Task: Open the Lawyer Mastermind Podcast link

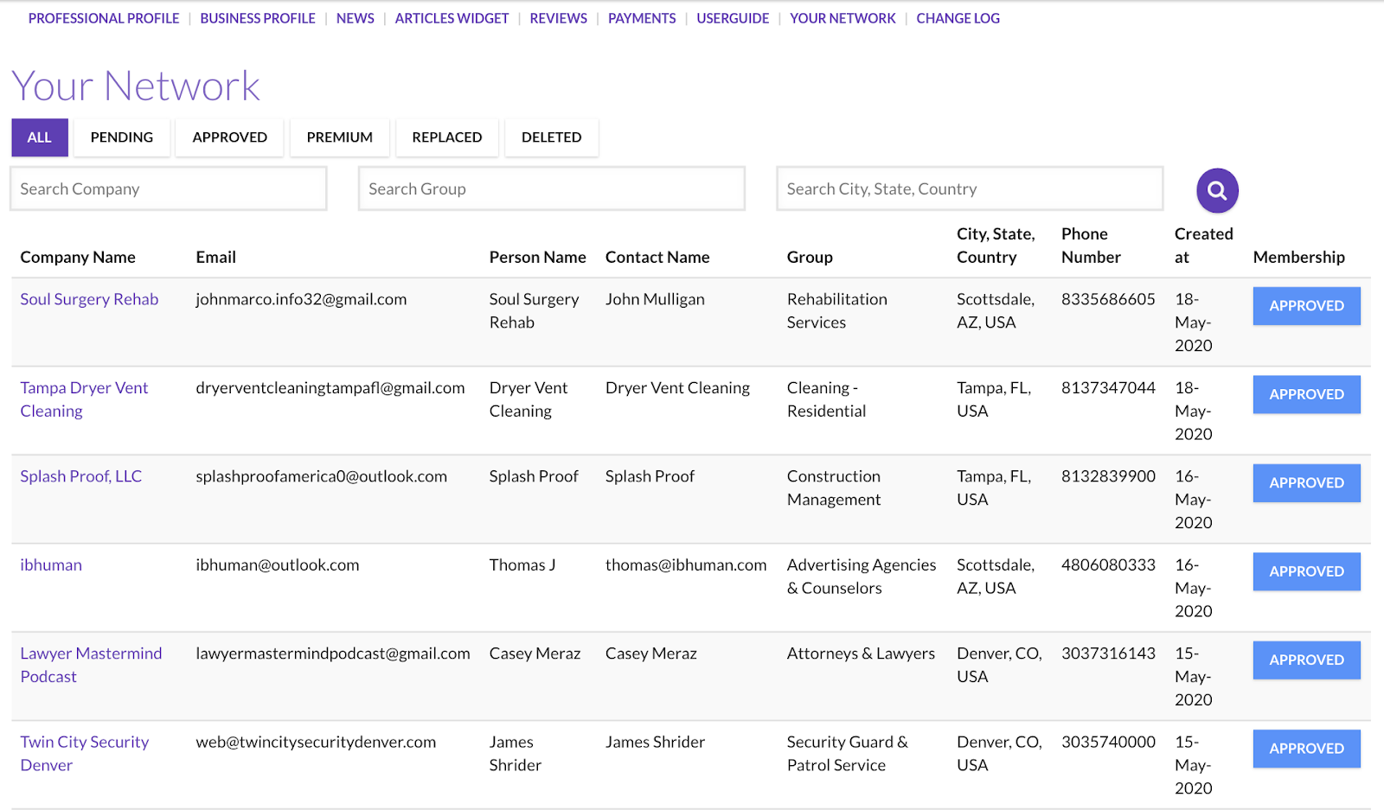Action: click(91, 665)
